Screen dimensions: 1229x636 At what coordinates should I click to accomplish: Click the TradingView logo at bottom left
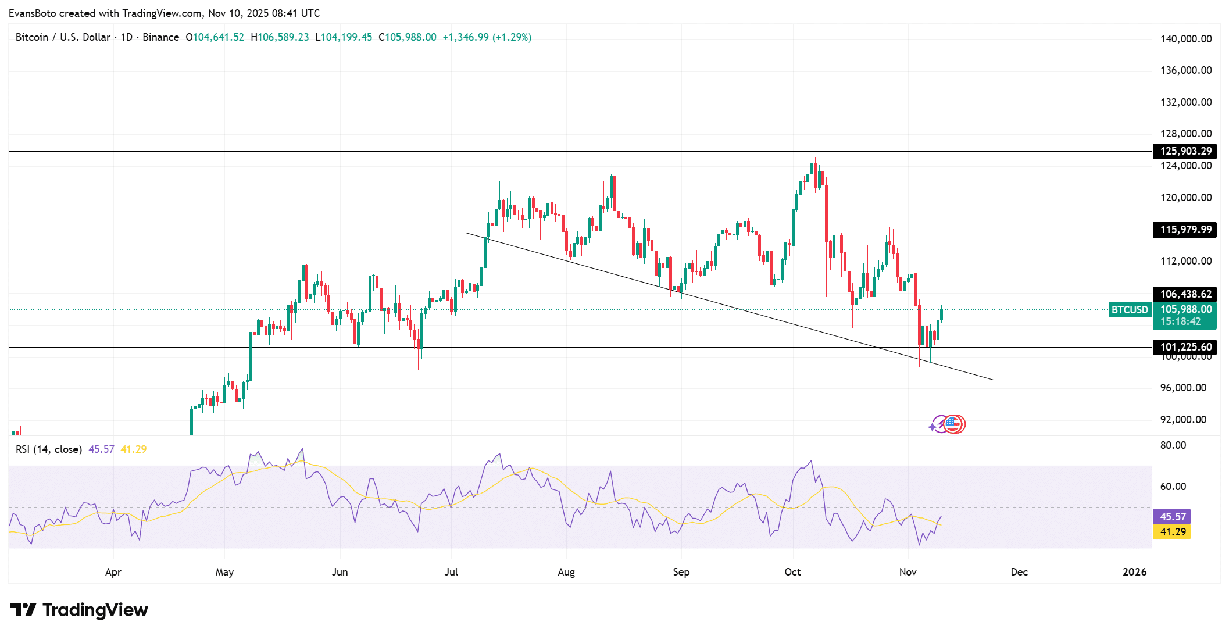click(78, 610)
